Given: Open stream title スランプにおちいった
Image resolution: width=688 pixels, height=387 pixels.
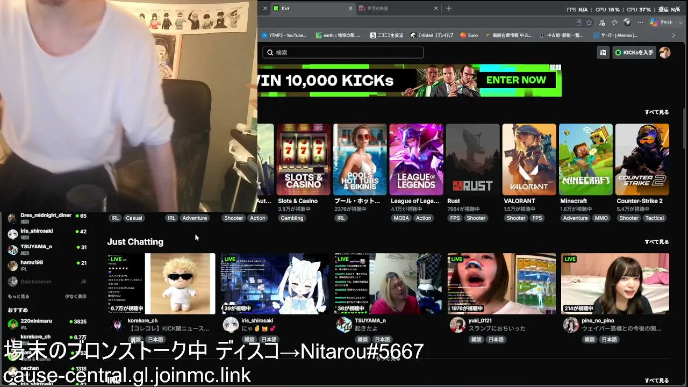Looking at the screenshot, I should pos(497,328).
